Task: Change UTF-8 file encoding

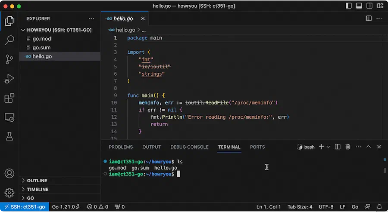Action: point(326,207)
